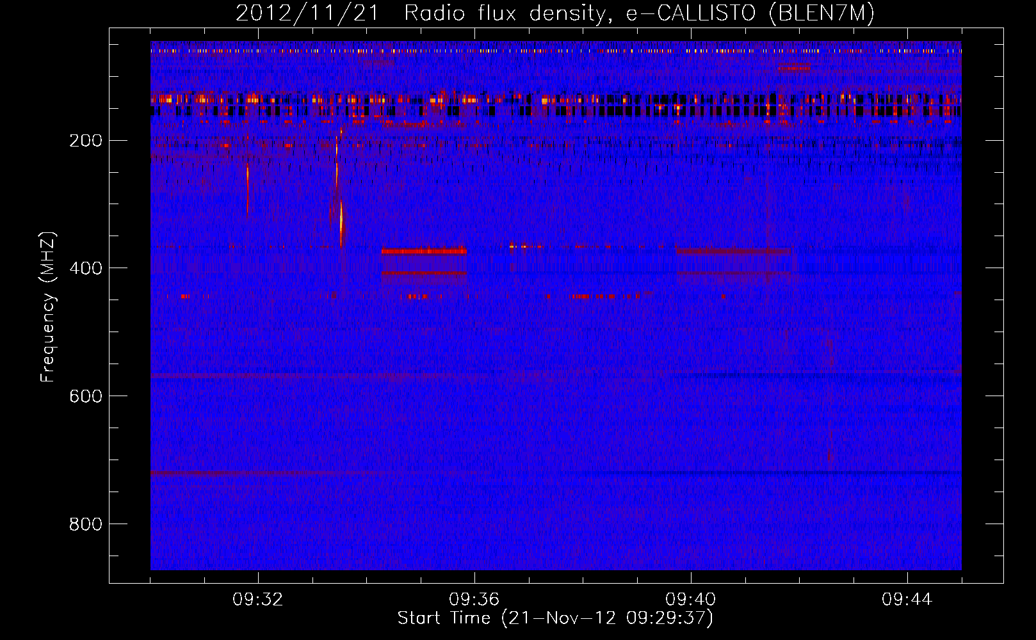Screen dimensions: 1036x640
Task: Click the 09:36 time tick label
Action: (474, 600)
